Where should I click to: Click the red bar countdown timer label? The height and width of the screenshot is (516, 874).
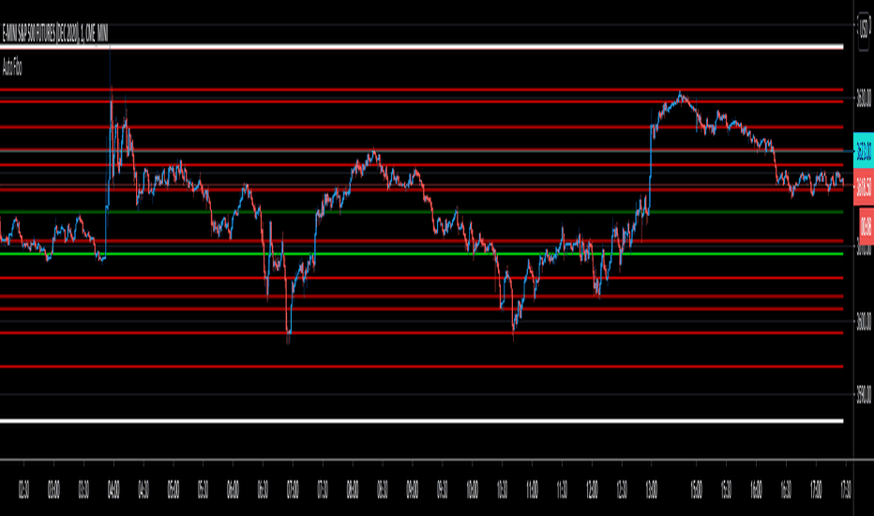click(x=866, y=226)
